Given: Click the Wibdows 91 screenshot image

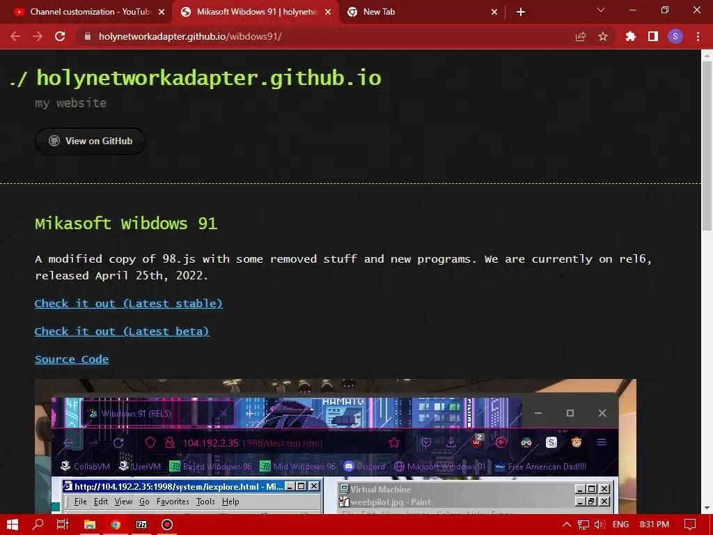Looking at the screenshot, I should (x=336, y=447).
